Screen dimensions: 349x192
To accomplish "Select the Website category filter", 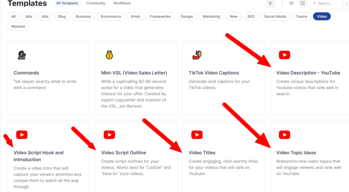I will pos(18,26).
